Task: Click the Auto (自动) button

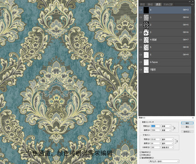Action: point(187,132)
